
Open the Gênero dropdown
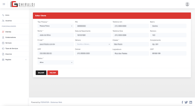tap(93, 44)
